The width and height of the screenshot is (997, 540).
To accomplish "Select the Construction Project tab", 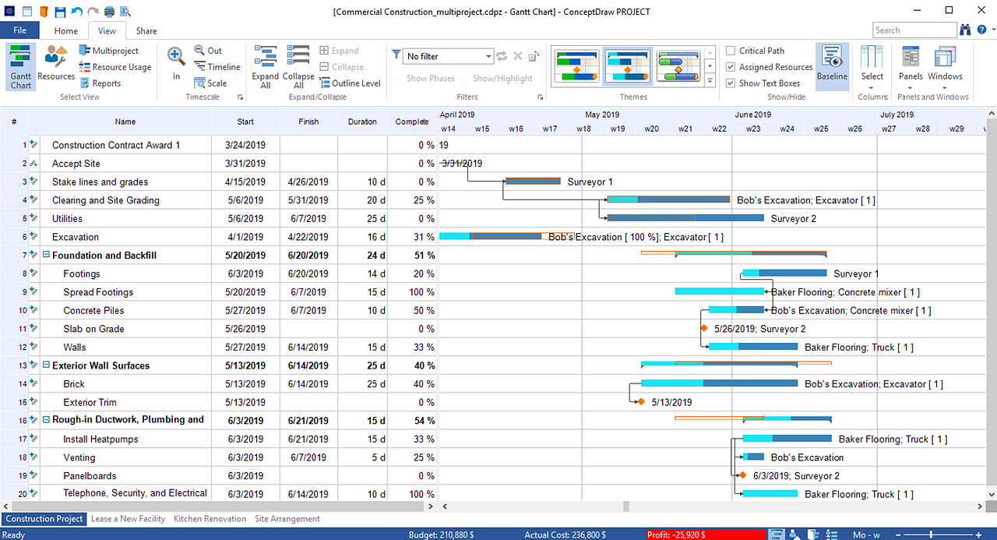I will [x=44, y=519].
